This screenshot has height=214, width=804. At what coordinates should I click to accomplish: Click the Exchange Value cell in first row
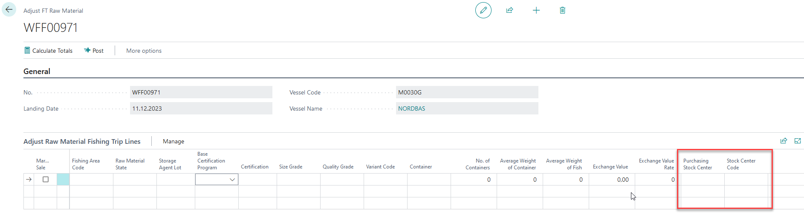point(610,180)
